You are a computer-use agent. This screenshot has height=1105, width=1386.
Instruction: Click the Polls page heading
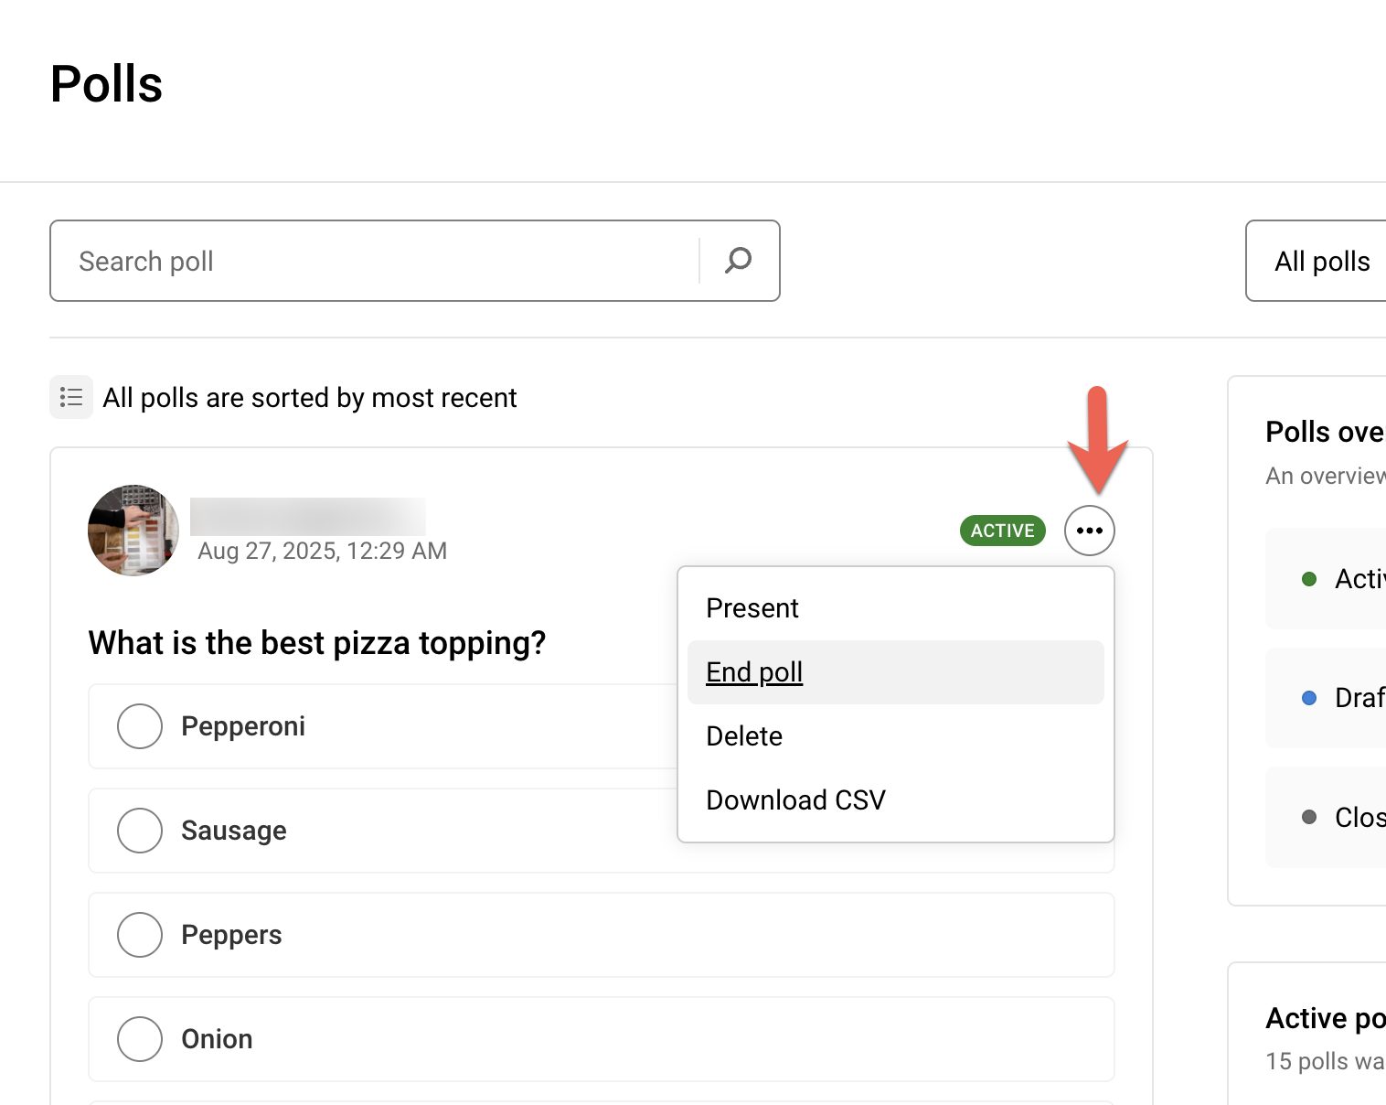point(106,84)
